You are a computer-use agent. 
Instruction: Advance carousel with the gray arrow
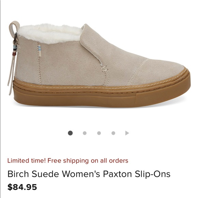point(127,133)
